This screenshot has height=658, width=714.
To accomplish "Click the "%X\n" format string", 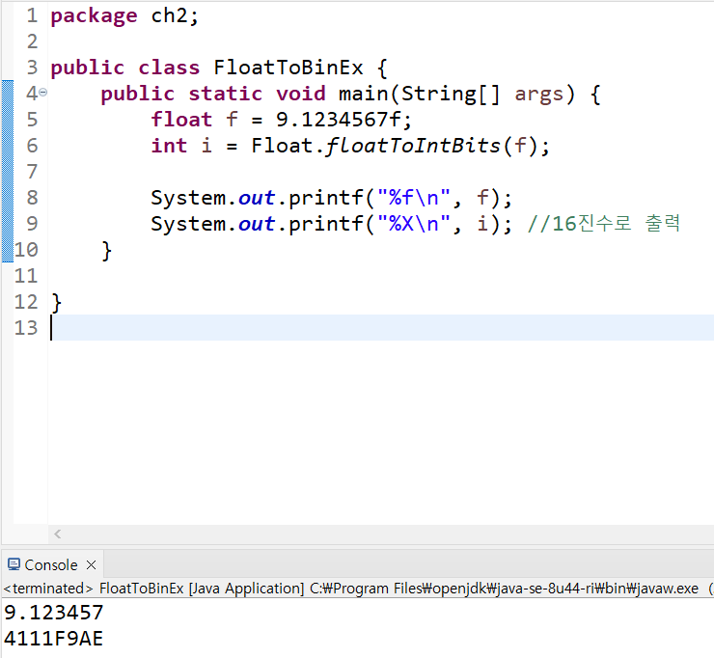I will click(x=414, y=224).
